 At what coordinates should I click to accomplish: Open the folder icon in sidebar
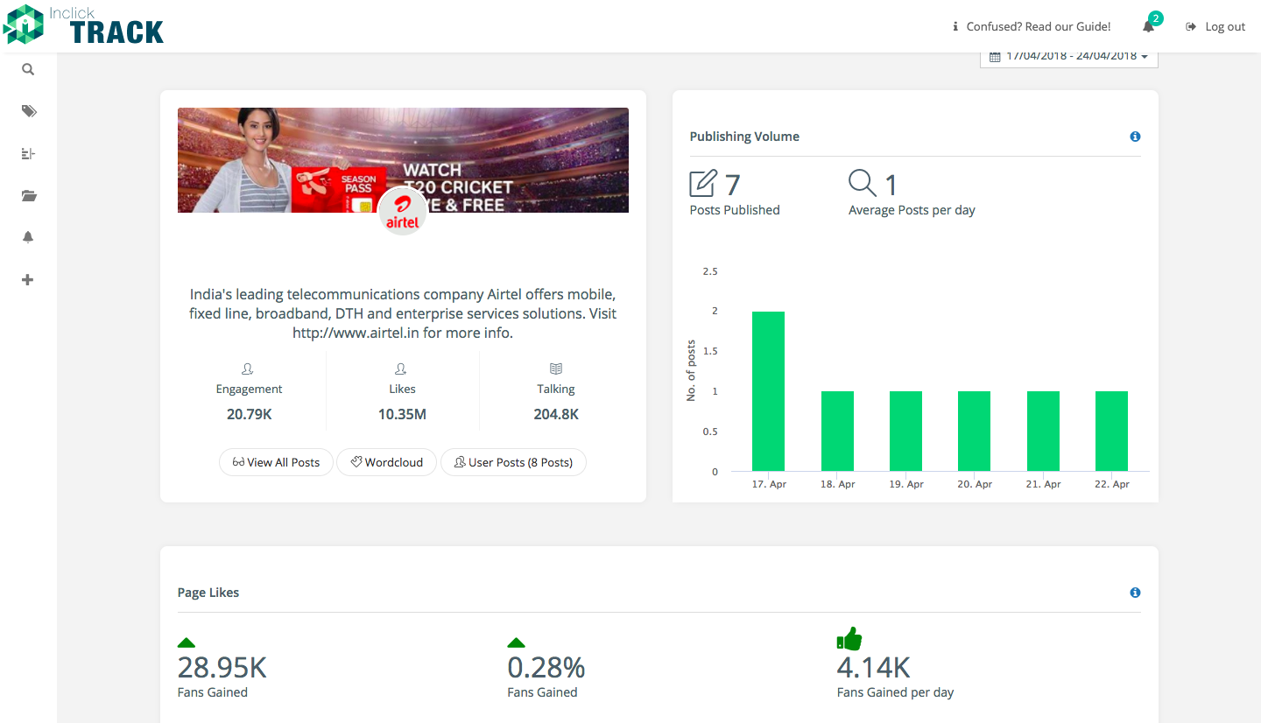click(x=29, y=195)
